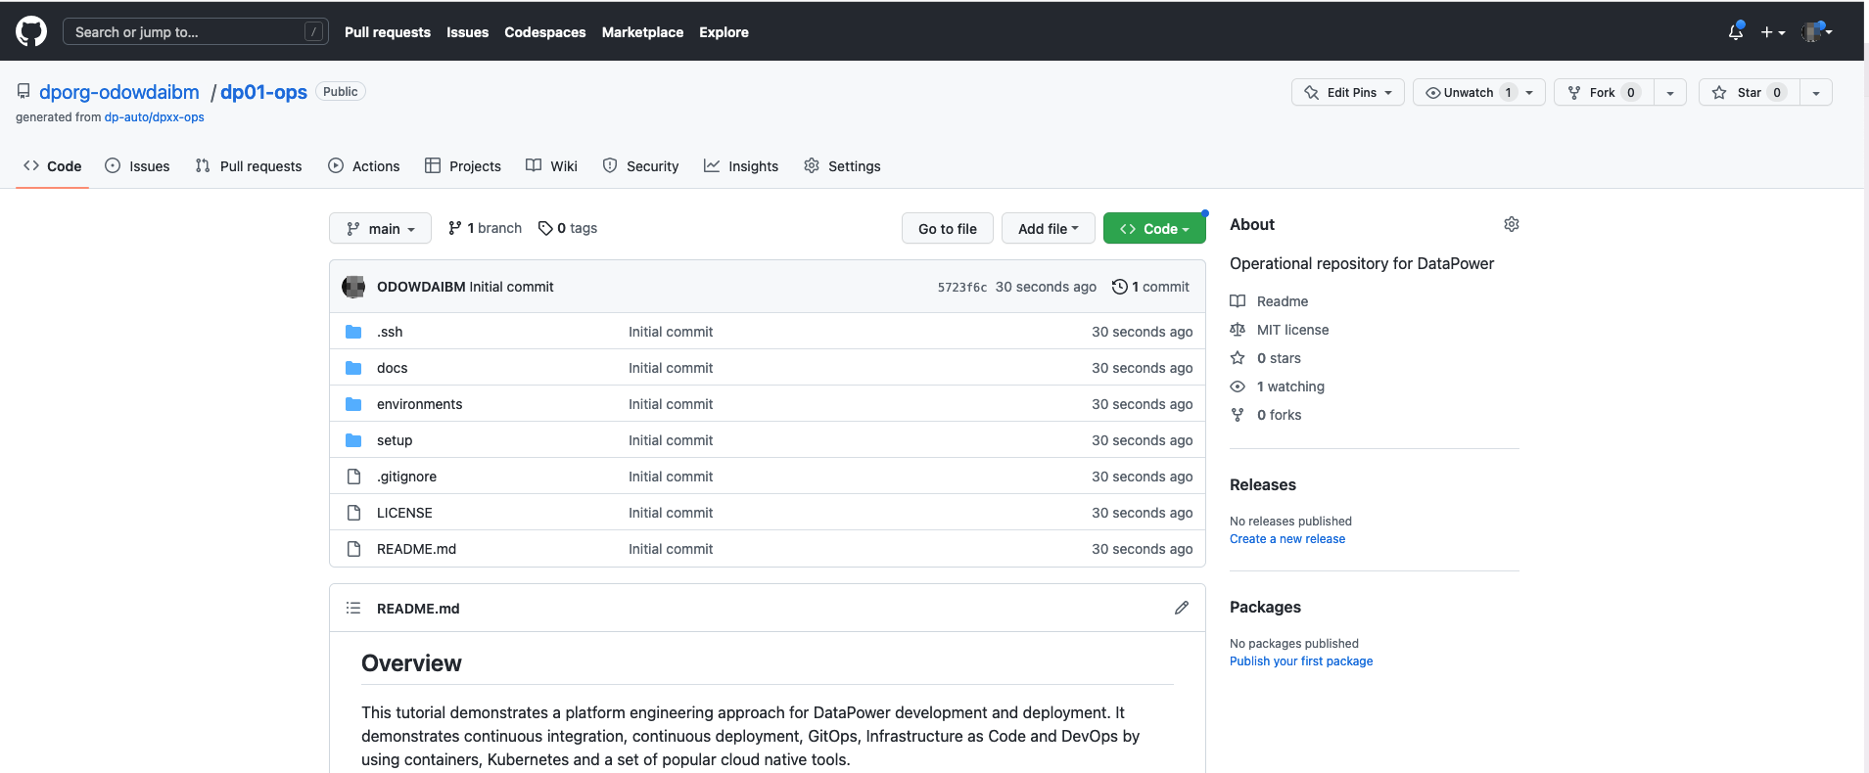Image resolution: width=1869 pixels, height=773 pixels.
Task: Edit README.md with the pencil icon
Action: pyautogui.click(x=1182, y=608)
